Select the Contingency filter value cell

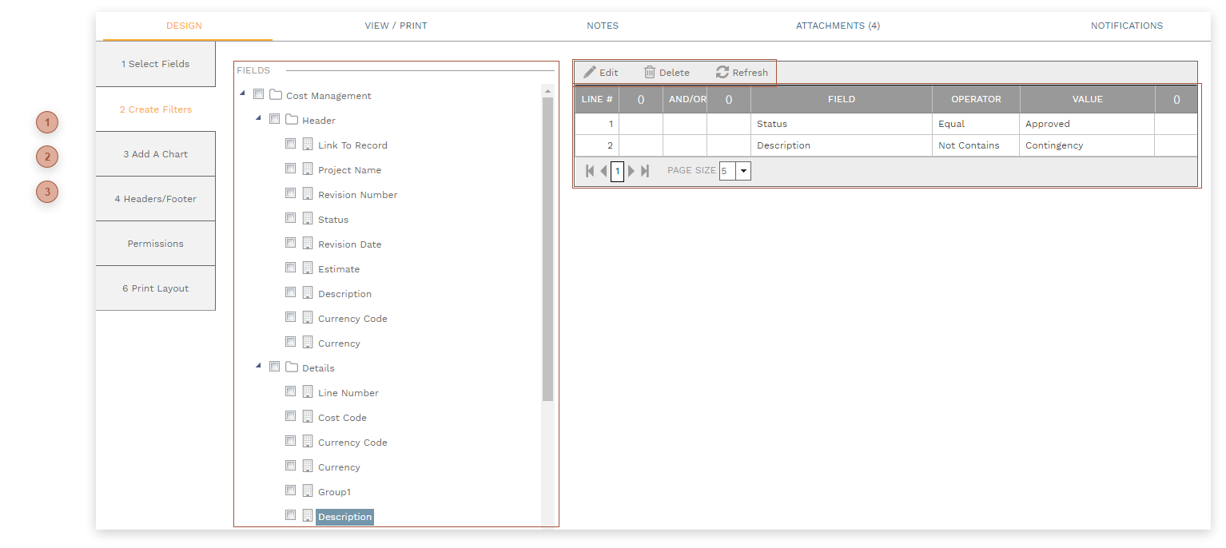coord(1086,145)
